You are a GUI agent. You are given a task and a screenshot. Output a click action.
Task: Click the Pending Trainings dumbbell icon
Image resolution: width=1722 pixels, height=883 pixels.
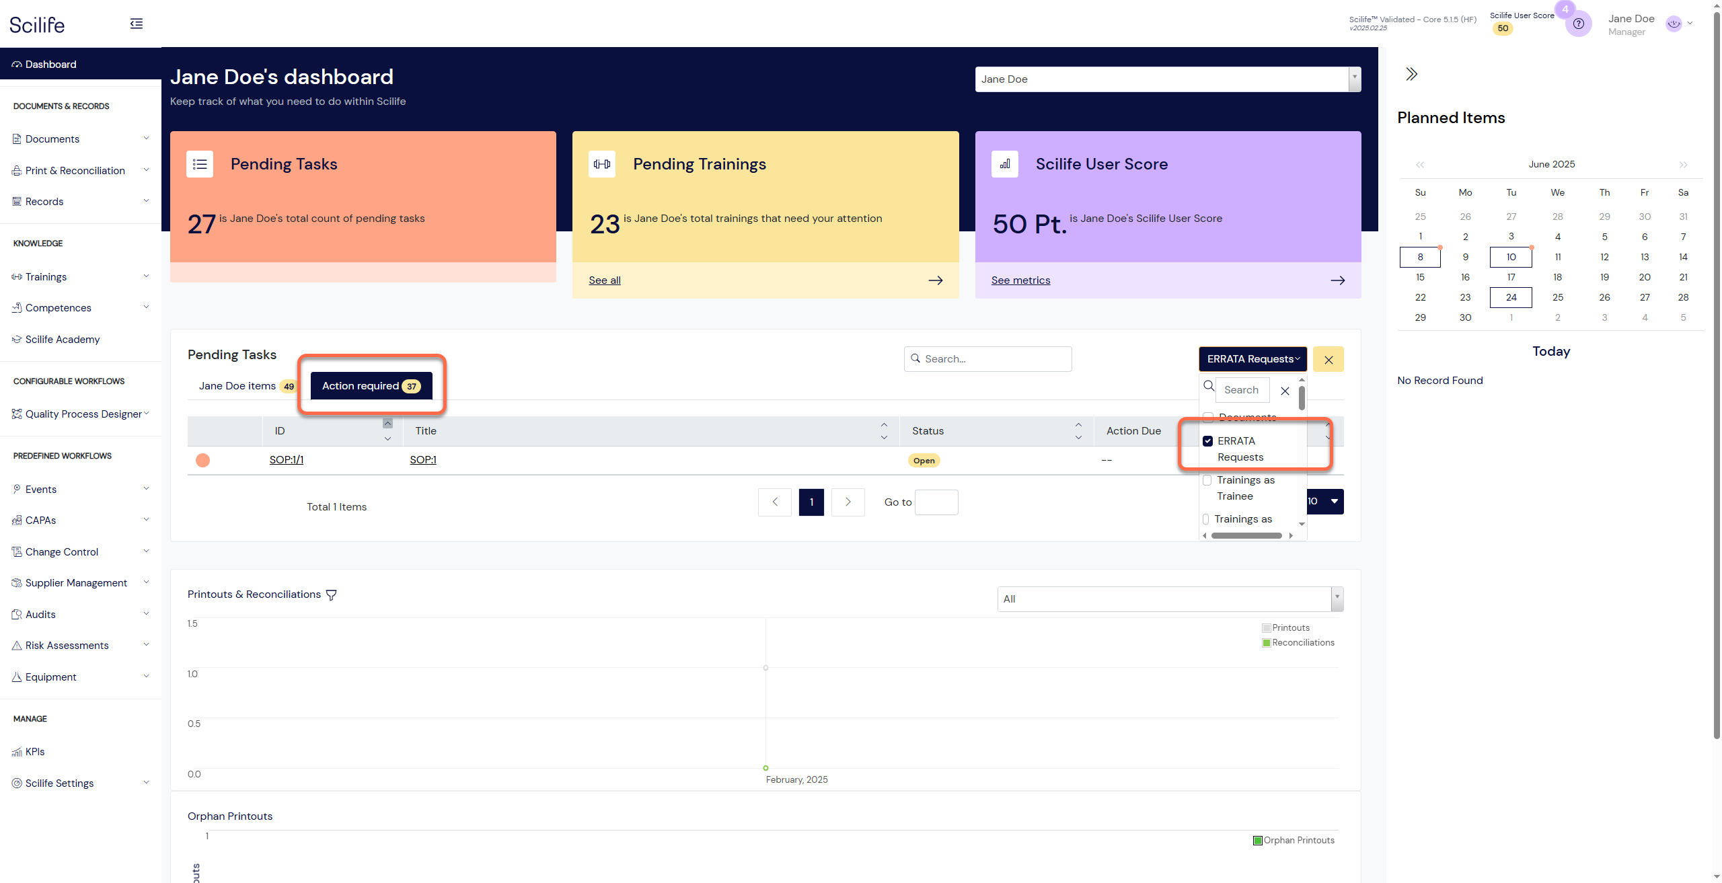(602, 163)
